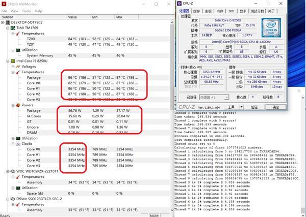Image resolution: width=306 pixels, height=217 pixels.
Task: Collapse the Clocks group
Action: coord(13,144)
